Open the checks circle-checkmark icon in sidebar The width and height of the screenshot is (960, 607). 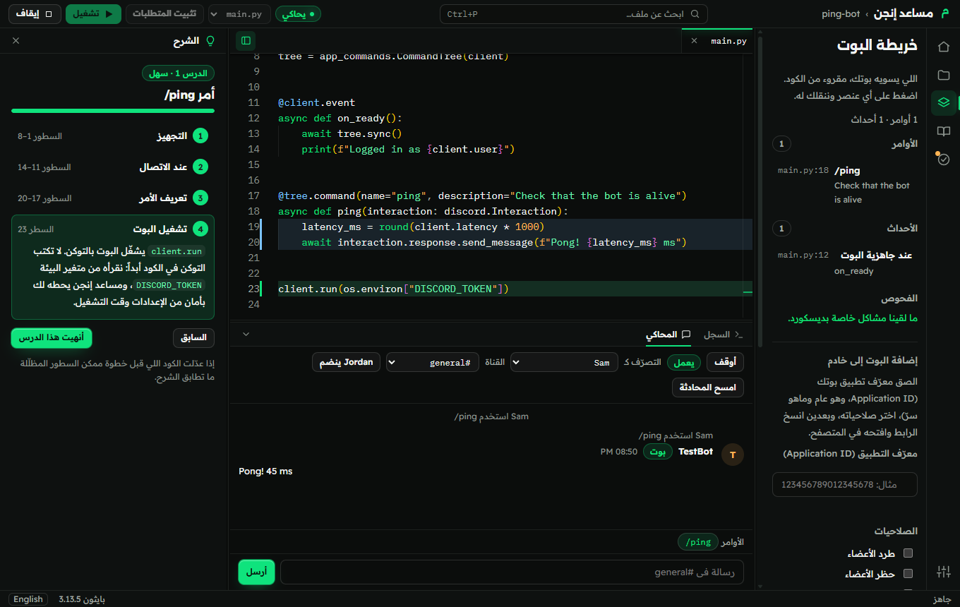[x=943, y=160]
